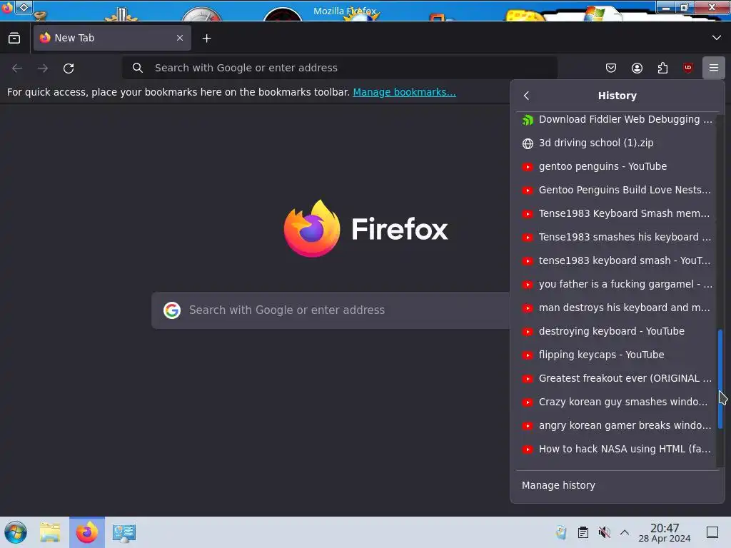Toggle the hamburger application menu

(x=714, y=68)
